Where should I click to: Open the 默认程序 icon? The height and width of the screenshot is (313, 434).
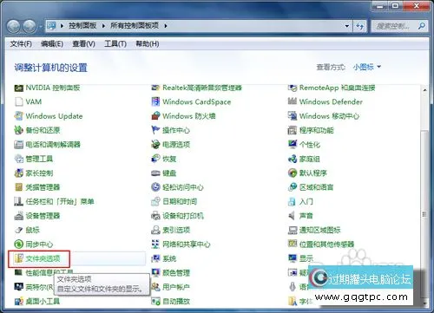coord(293,173)
